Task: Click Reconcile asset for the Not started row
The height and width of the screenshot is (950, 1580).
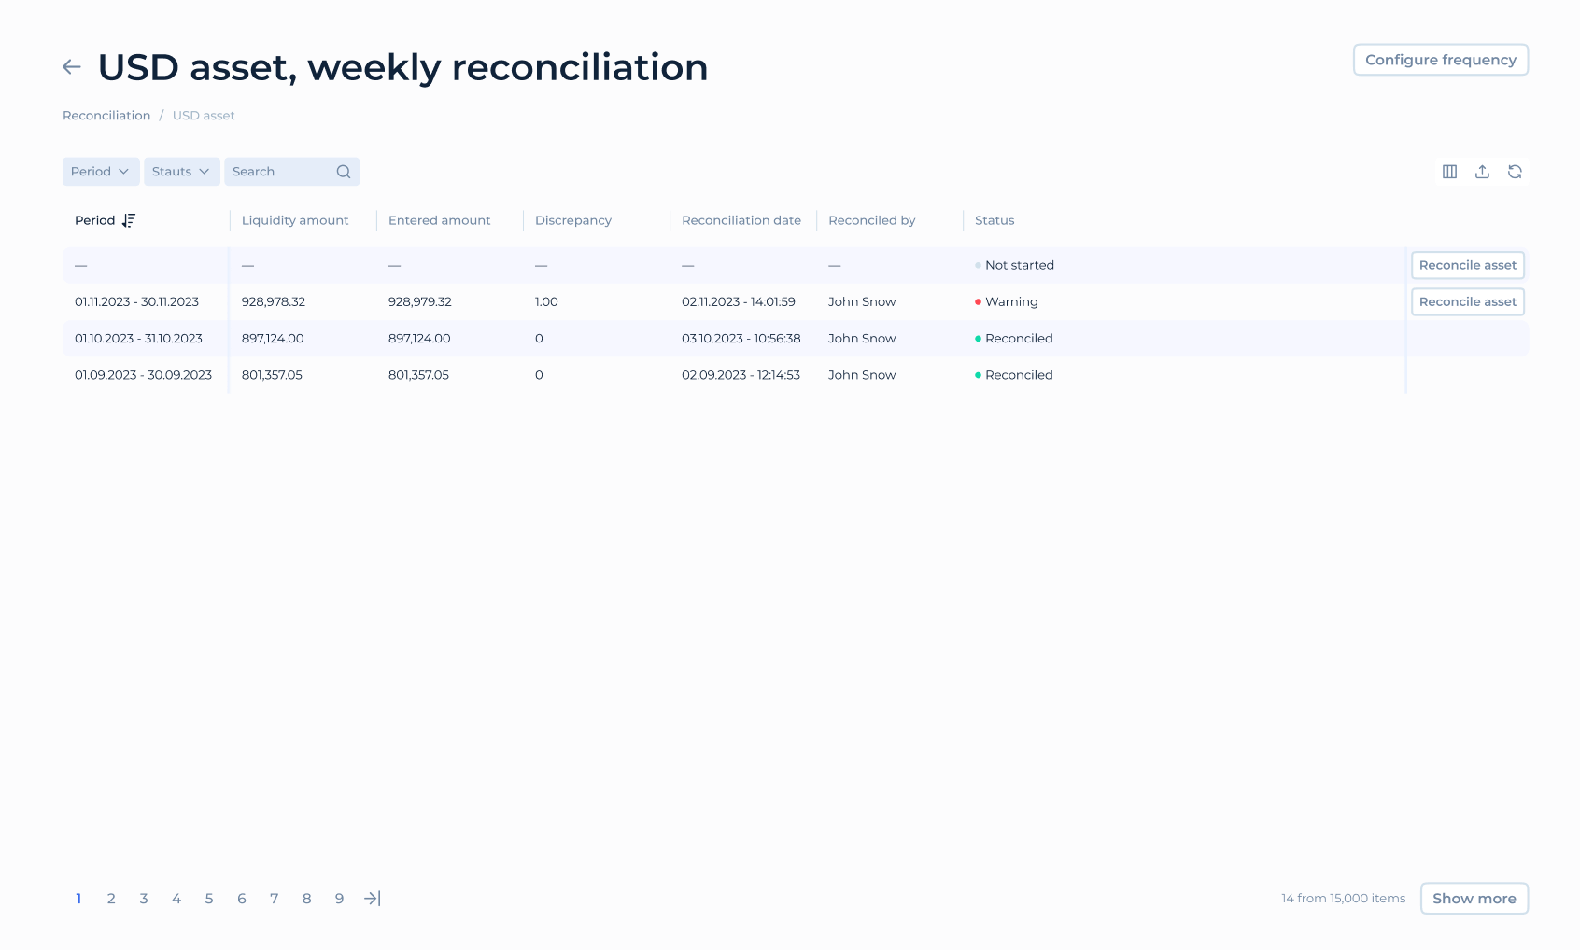Action: [x=1467, y=265]
